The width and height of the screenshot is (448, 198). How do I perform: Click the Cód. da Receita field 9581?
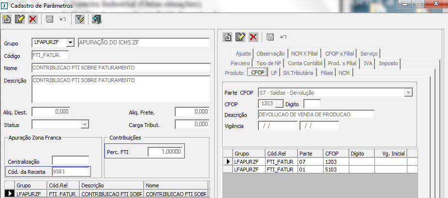coord(70,171)
